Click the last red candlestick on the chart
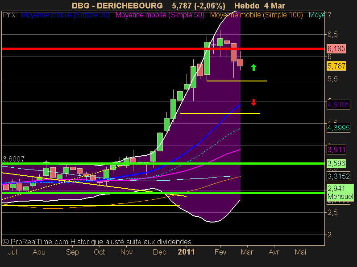 pyautogui.click(x=240, y=62)
